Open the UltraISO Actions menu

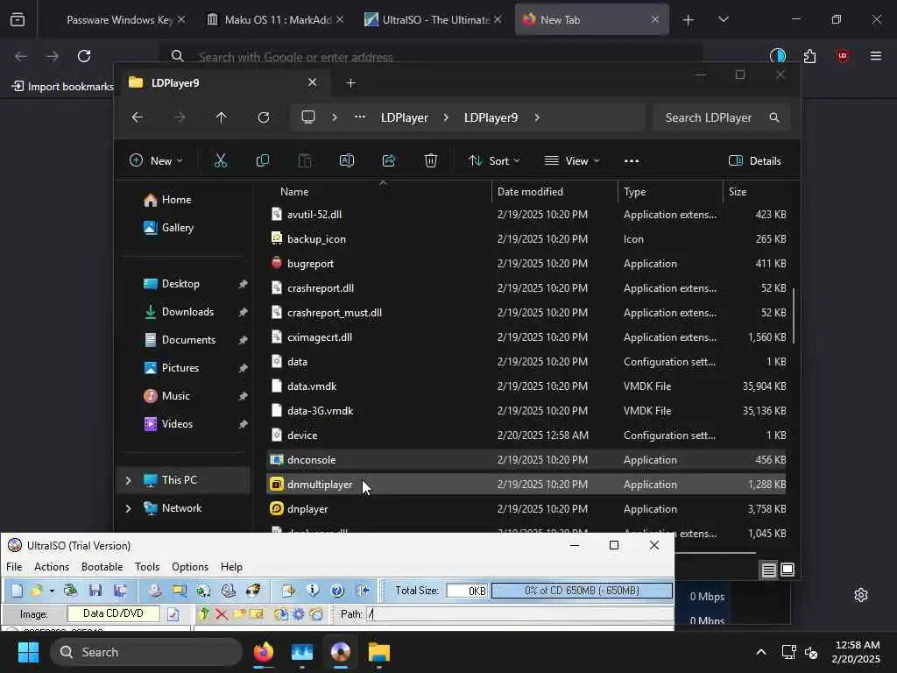point(52,567)
